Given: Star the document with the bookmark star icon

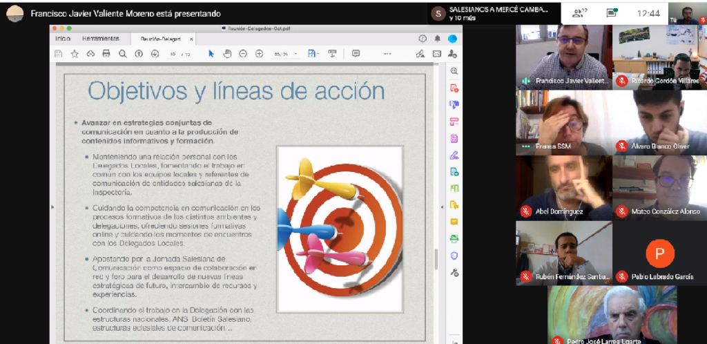Looking at the screenshot, I should click(75, 54).
